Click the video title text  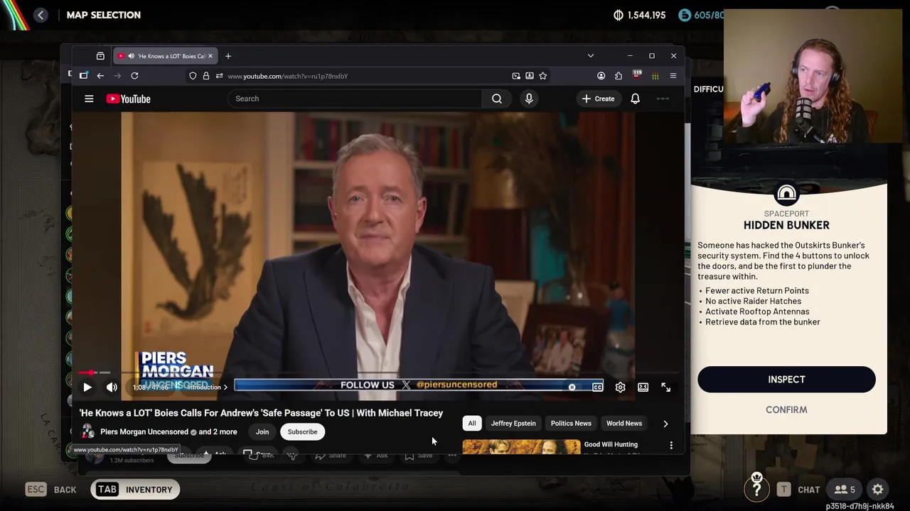pos(261,413)
